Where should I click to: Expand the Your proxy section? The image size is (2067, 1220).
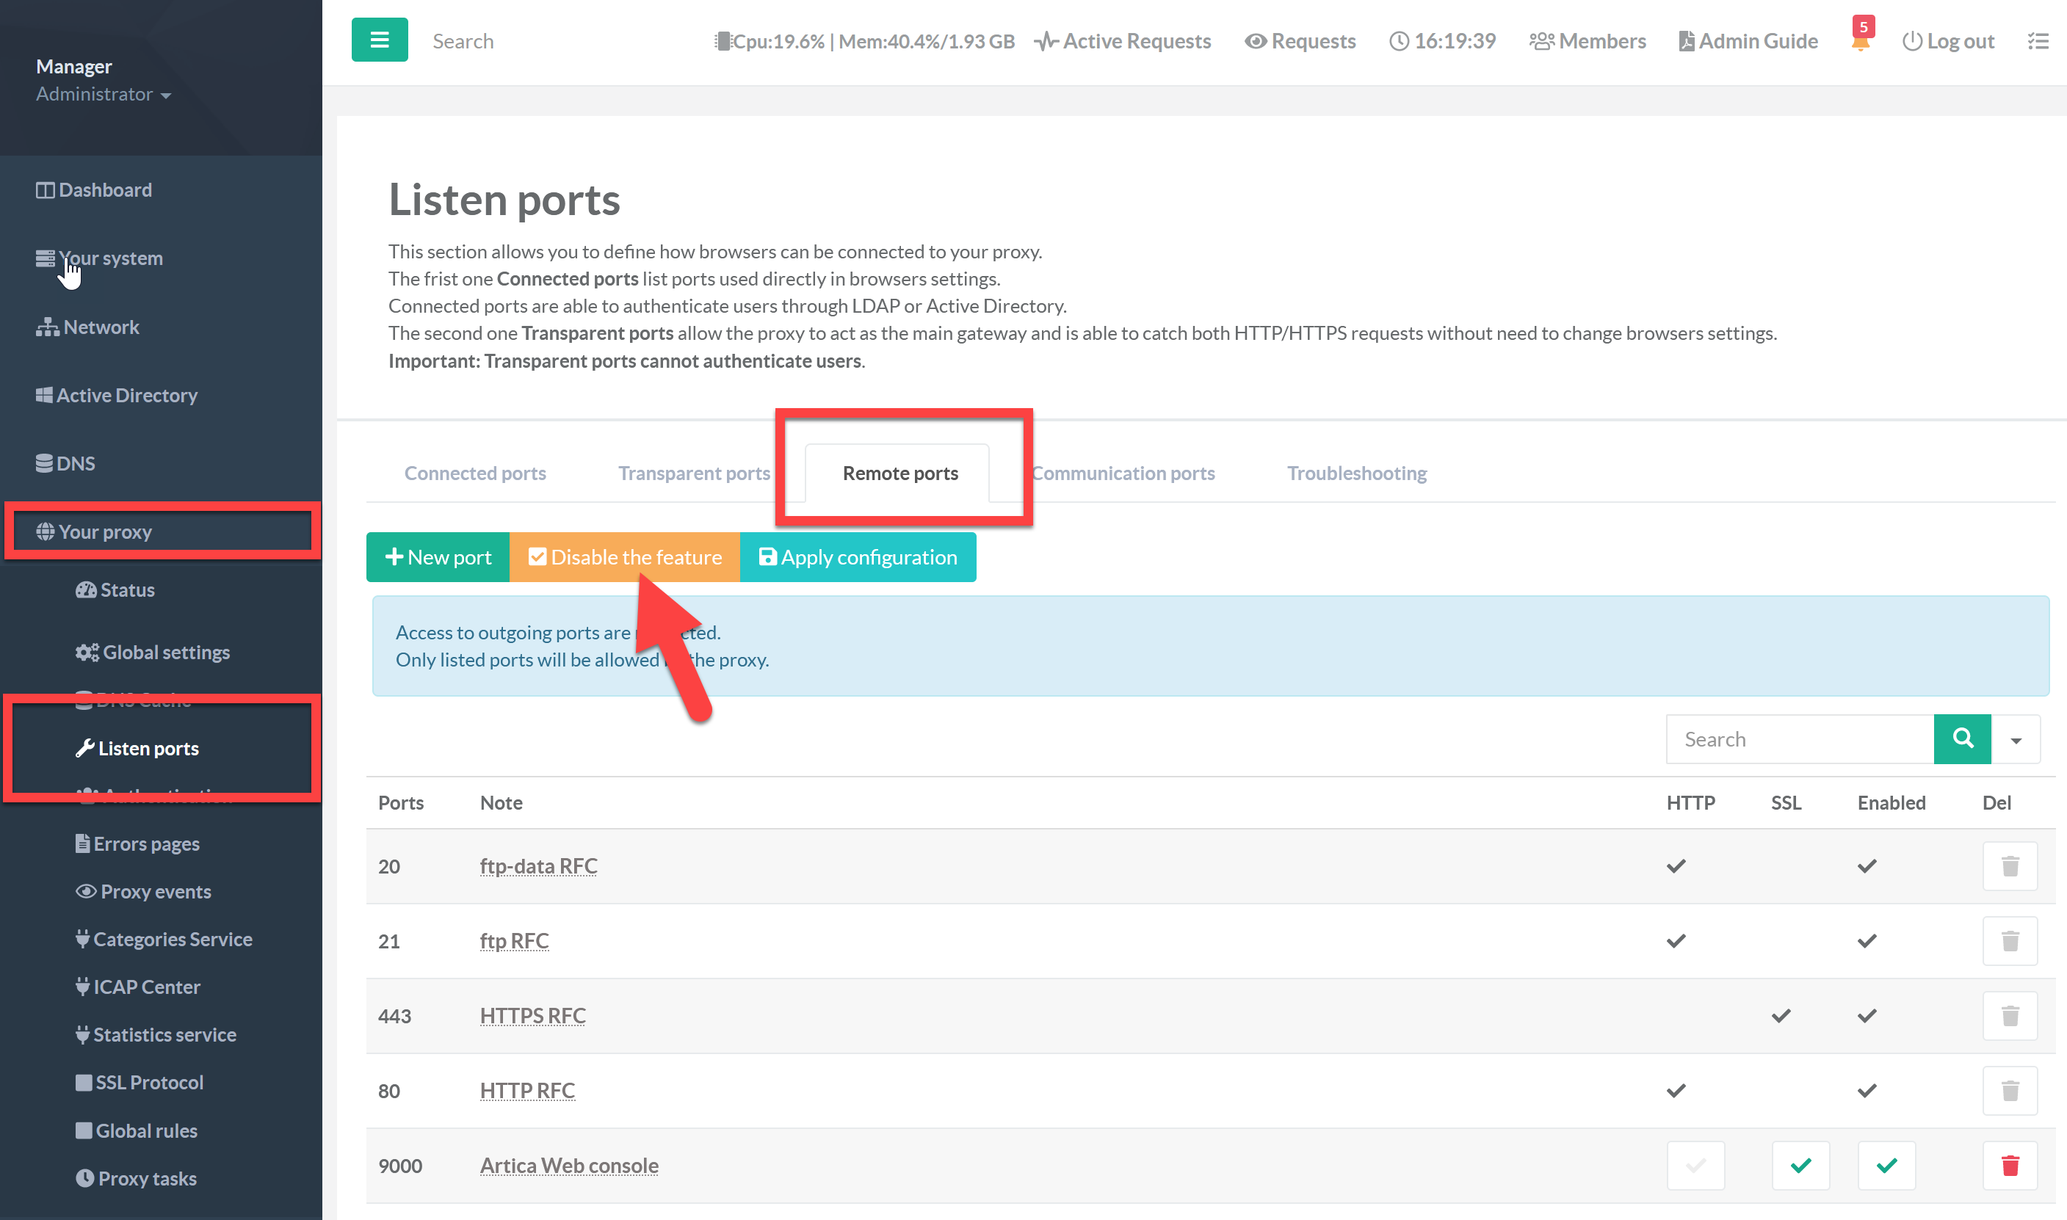[105, 531]
